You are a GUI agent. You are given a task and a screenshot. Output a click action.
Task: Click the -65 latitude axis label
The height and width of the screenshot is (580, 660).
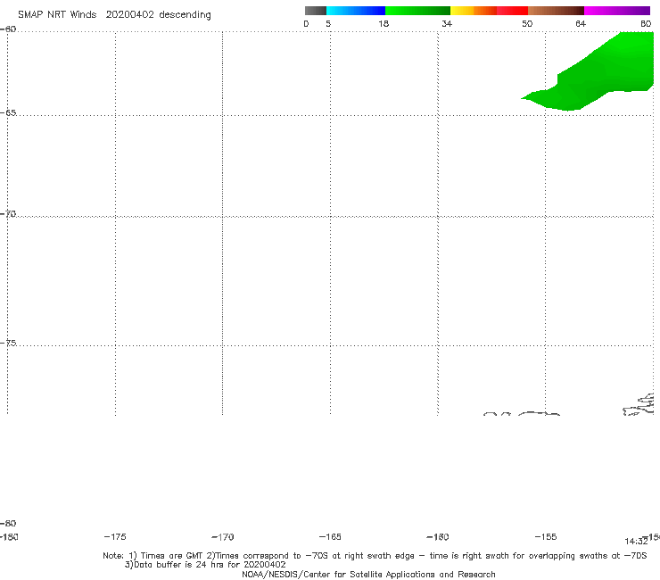tap(8, 113)
